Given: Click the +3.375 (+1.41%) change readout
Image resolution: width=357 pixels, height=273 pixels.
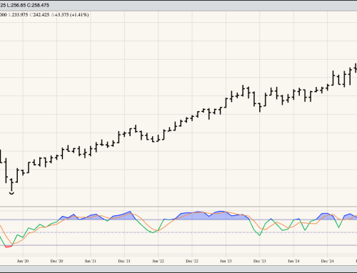Looking at the screenshot, I should coord(70,15).
